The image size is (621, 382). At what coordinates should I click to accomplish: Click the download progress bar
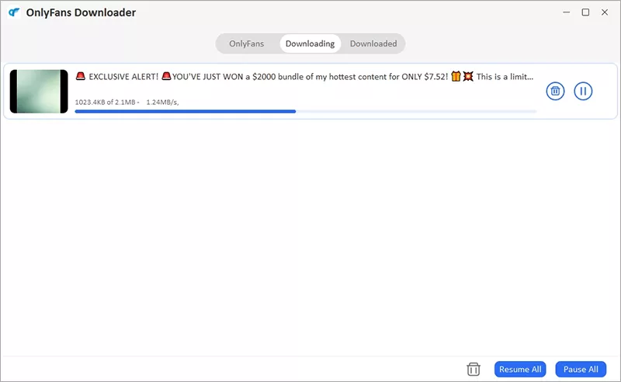pyautogui.click(x=306, y=112)
